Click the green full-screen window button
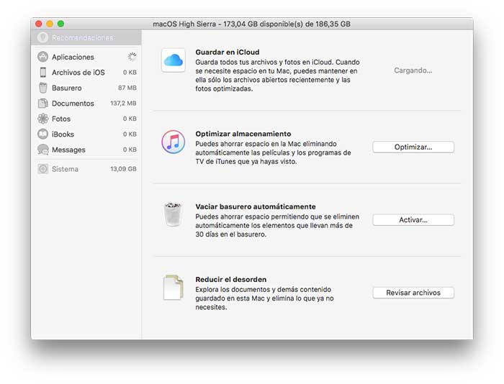Viewport: 504px width, 384px height. pos(60,24)
